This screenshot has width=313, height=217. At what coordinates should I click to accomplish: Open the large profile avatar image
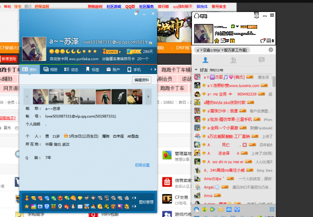tap(34, 49)
